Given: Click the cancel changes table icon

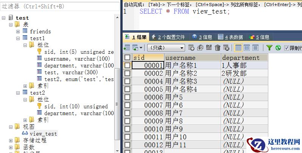Looking at the screenshot, I should (226, 48).
